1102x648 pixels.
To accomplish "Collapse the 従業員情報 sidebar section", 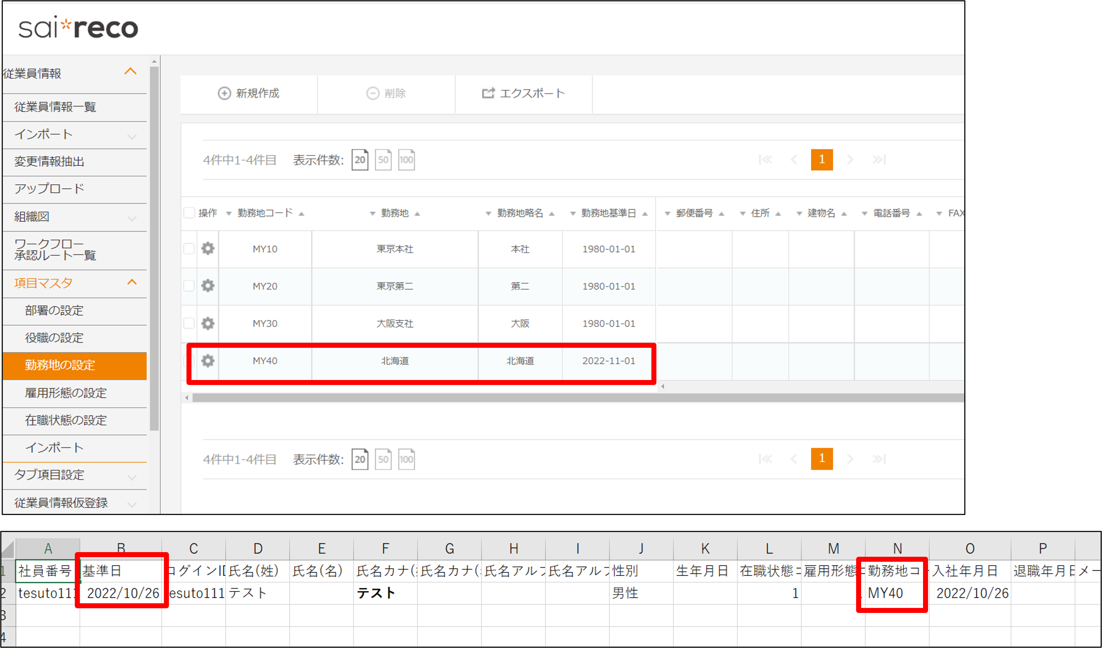I will click(x=130, y=71).
